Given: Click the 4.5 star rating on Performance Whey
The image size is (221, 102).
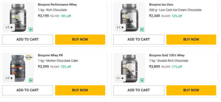Looking at the screenshot, I should [x=9, y=27].
